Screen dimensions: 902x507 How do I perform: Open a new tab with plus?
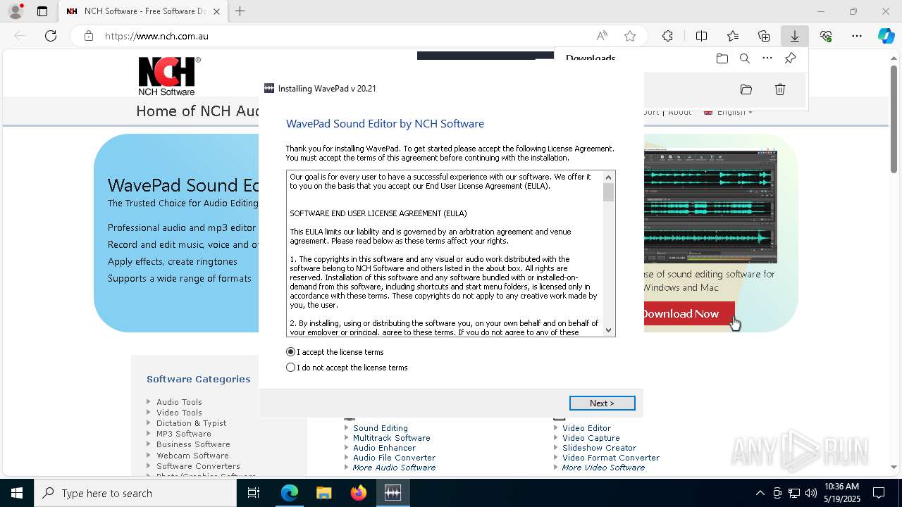click(x=240, y=11)
